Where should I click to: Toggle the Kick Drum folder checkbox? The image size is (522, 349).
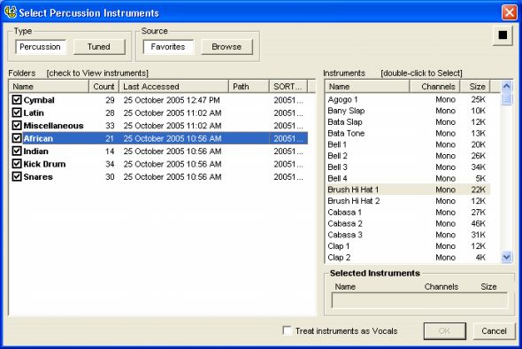coord(17,164)
